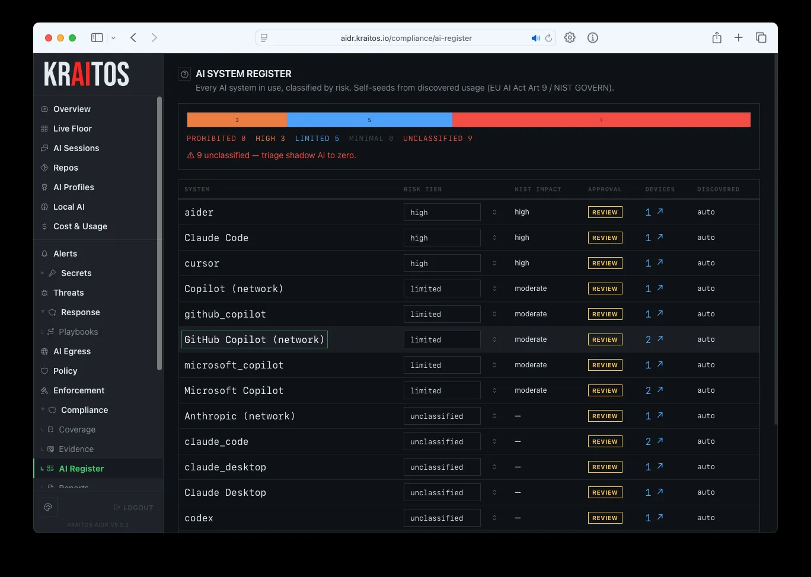Click the KRAITOS logo
The width and height of the screenshot is (811, 577).
pos(87,74)
